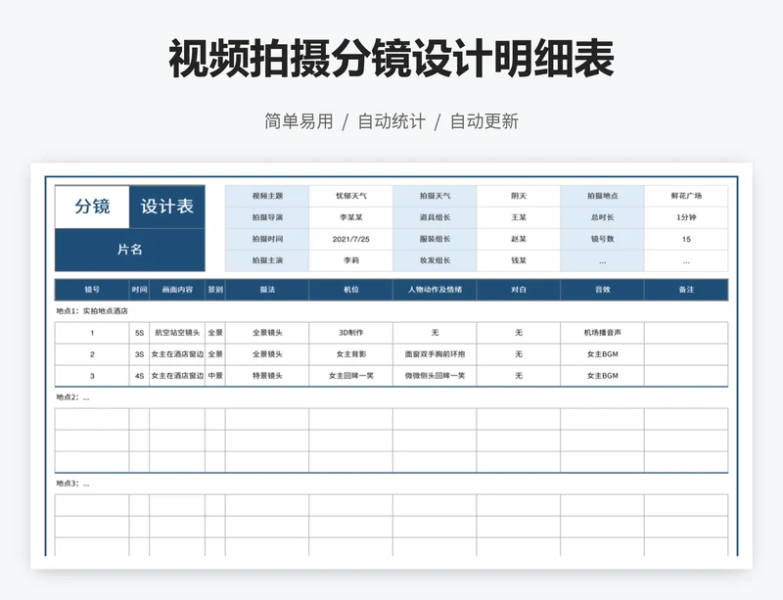
Task: Select the '1分钟' duration cell
Action: pos(686,217)
